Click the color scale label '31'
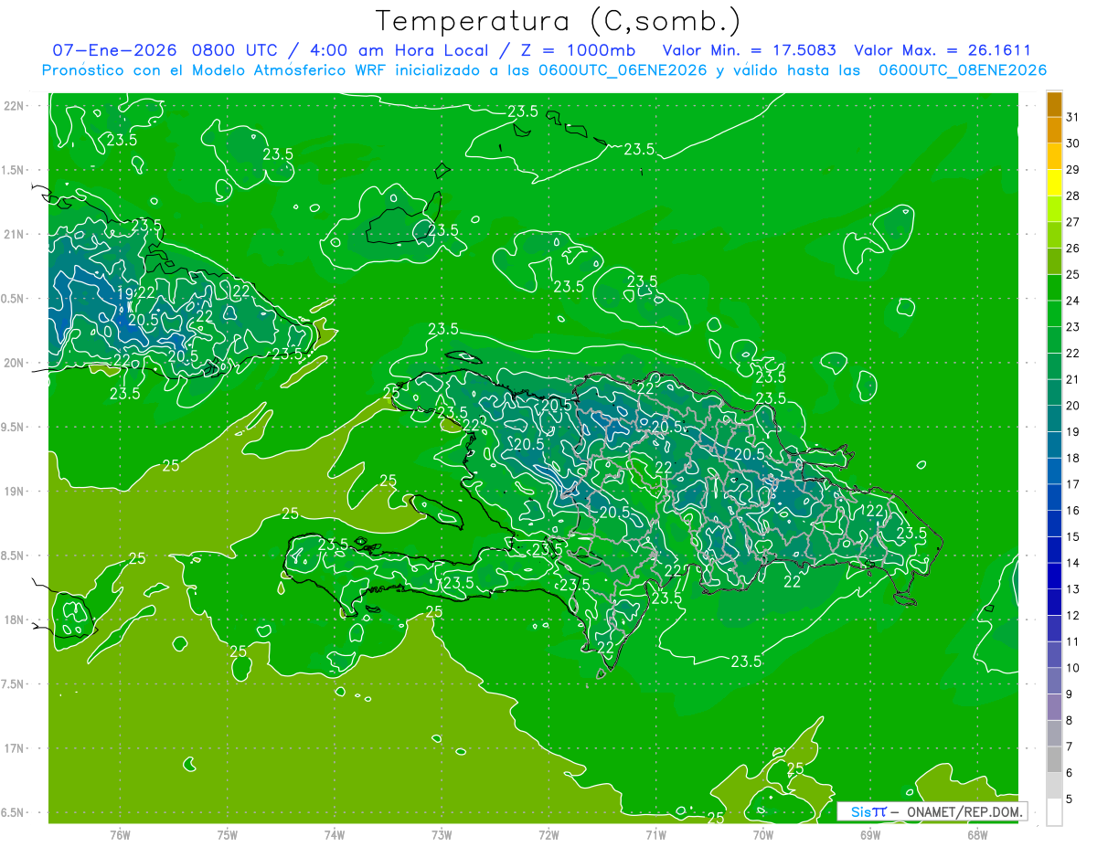This screenshot has height=847, width=1097. 1073,118
